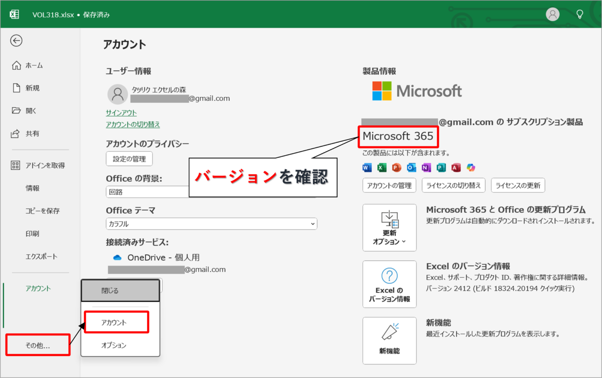Go back using the circled arrow icon
Image resolution: width=602 pixels, height=378 pixels.
[x=17, y=41]
